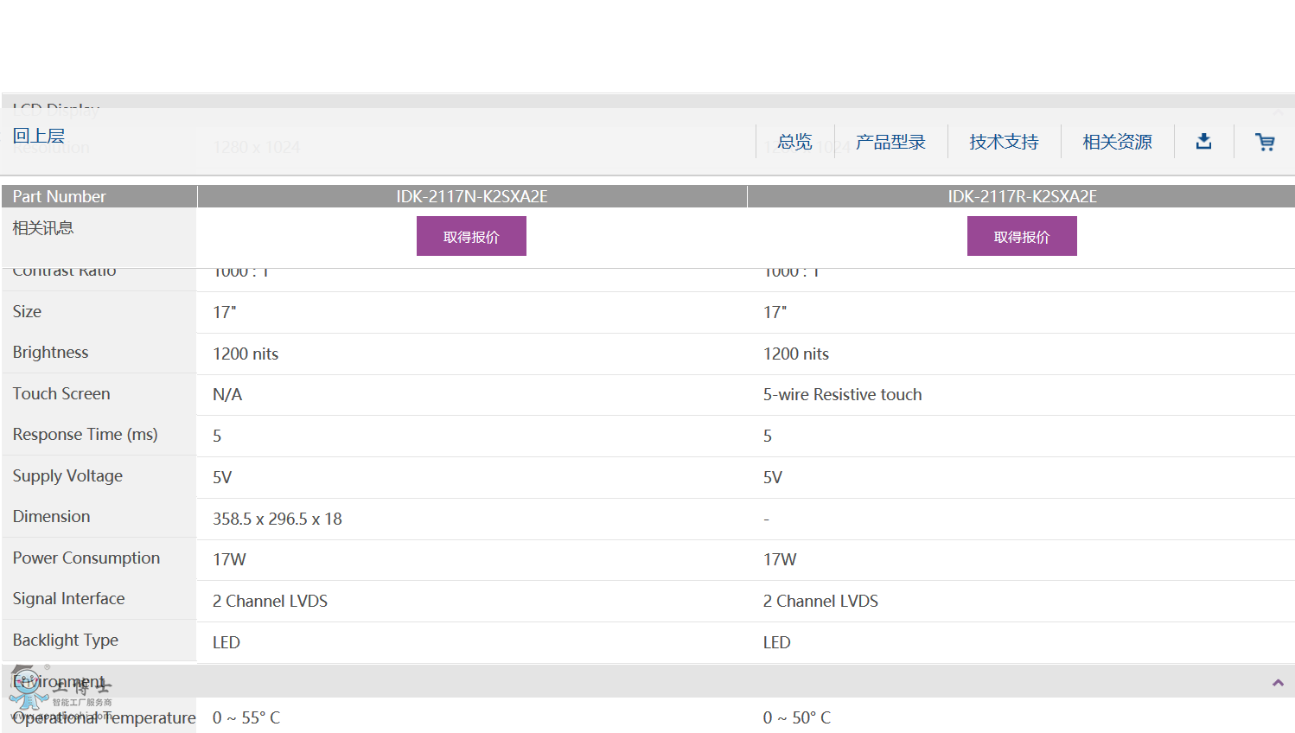Switch to the 总览 tab
Image resolution: width=1295 pixels, height=733 pixels.
(x=794, y=142)
